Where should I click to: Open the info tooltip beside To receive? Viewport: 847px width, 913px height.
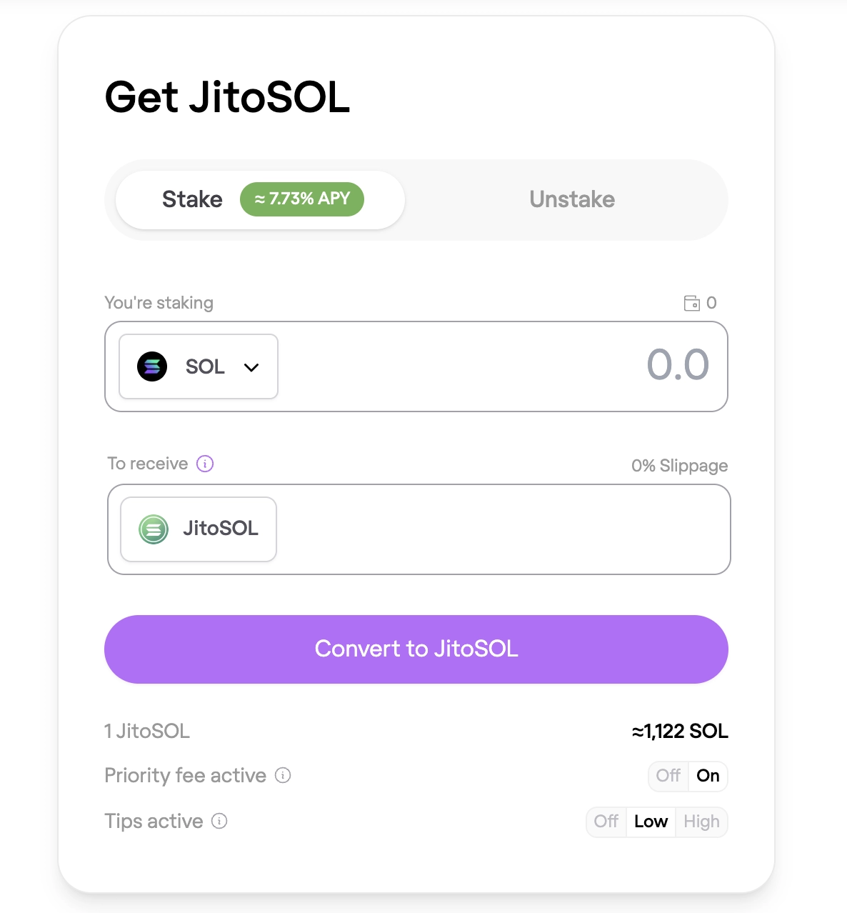(x=205, y=464)
